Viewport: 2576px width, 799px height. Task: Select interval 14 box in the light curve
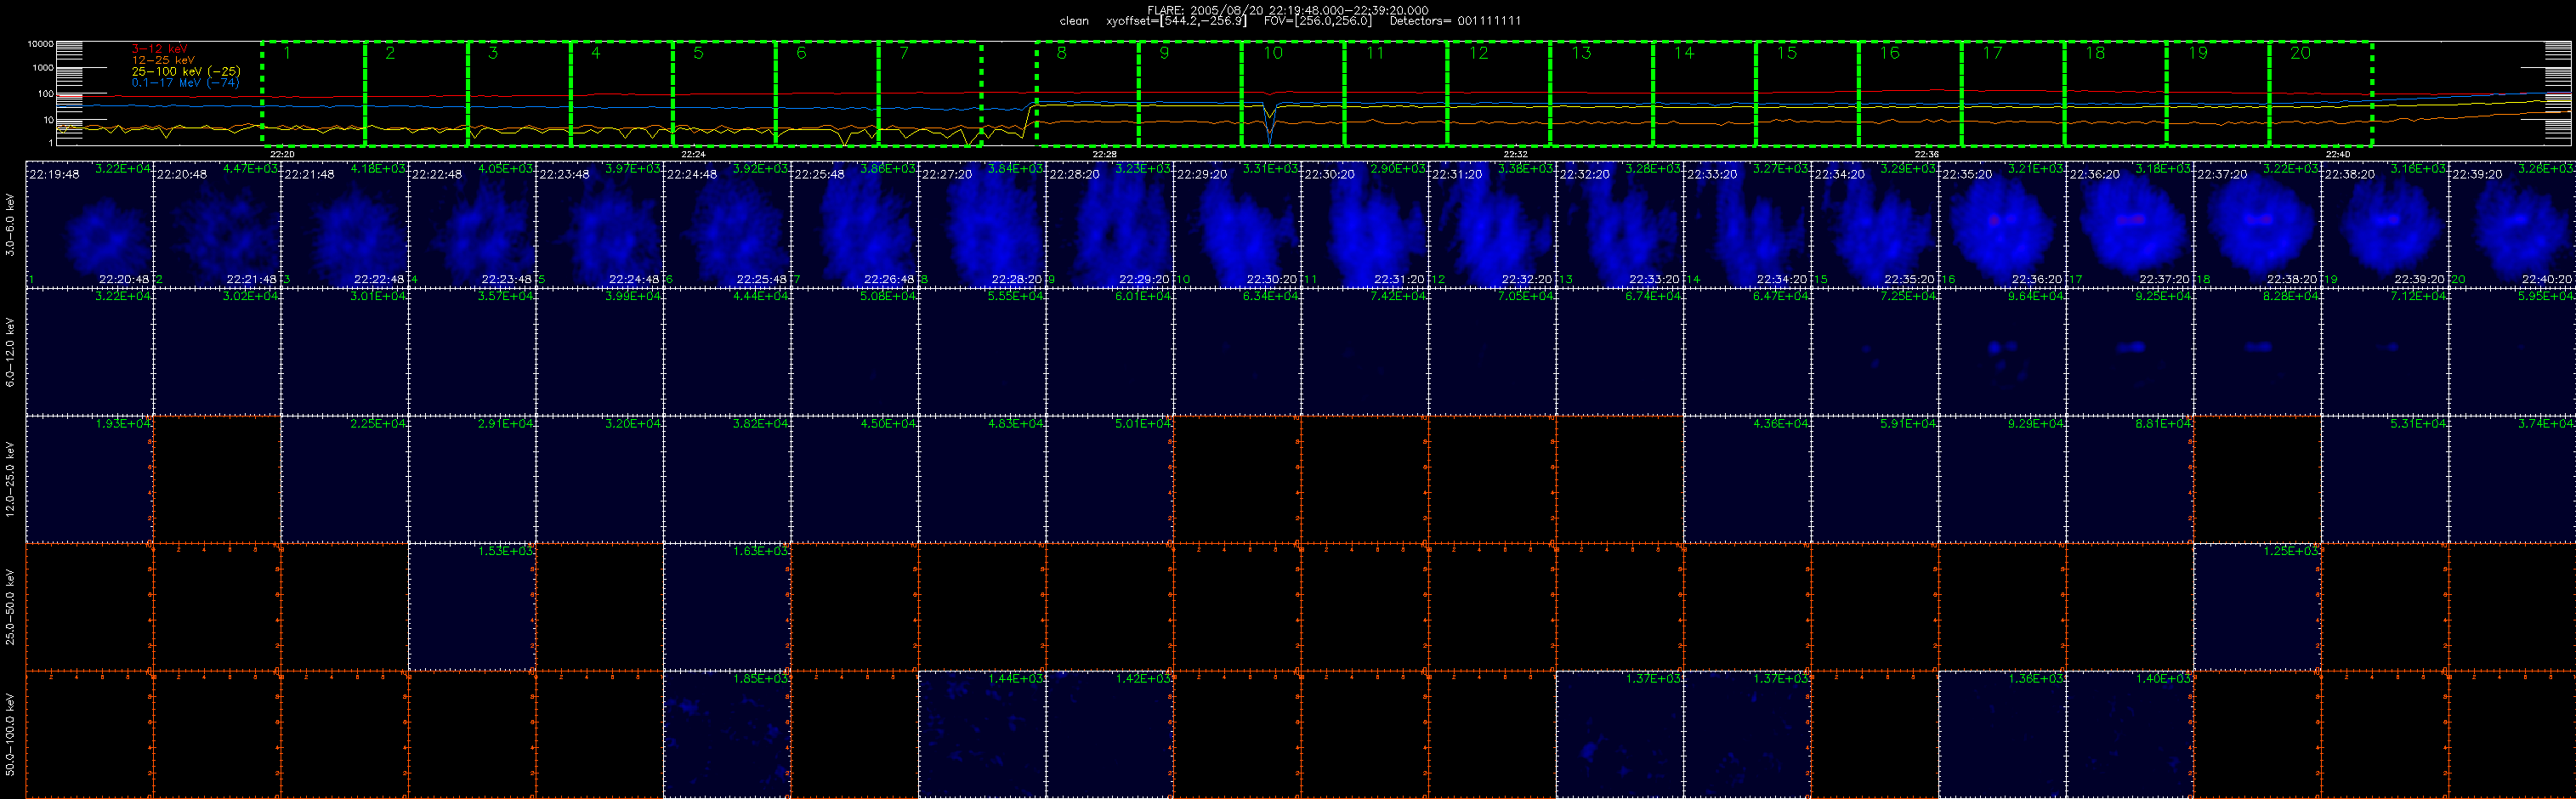(x=1704, y=94)
